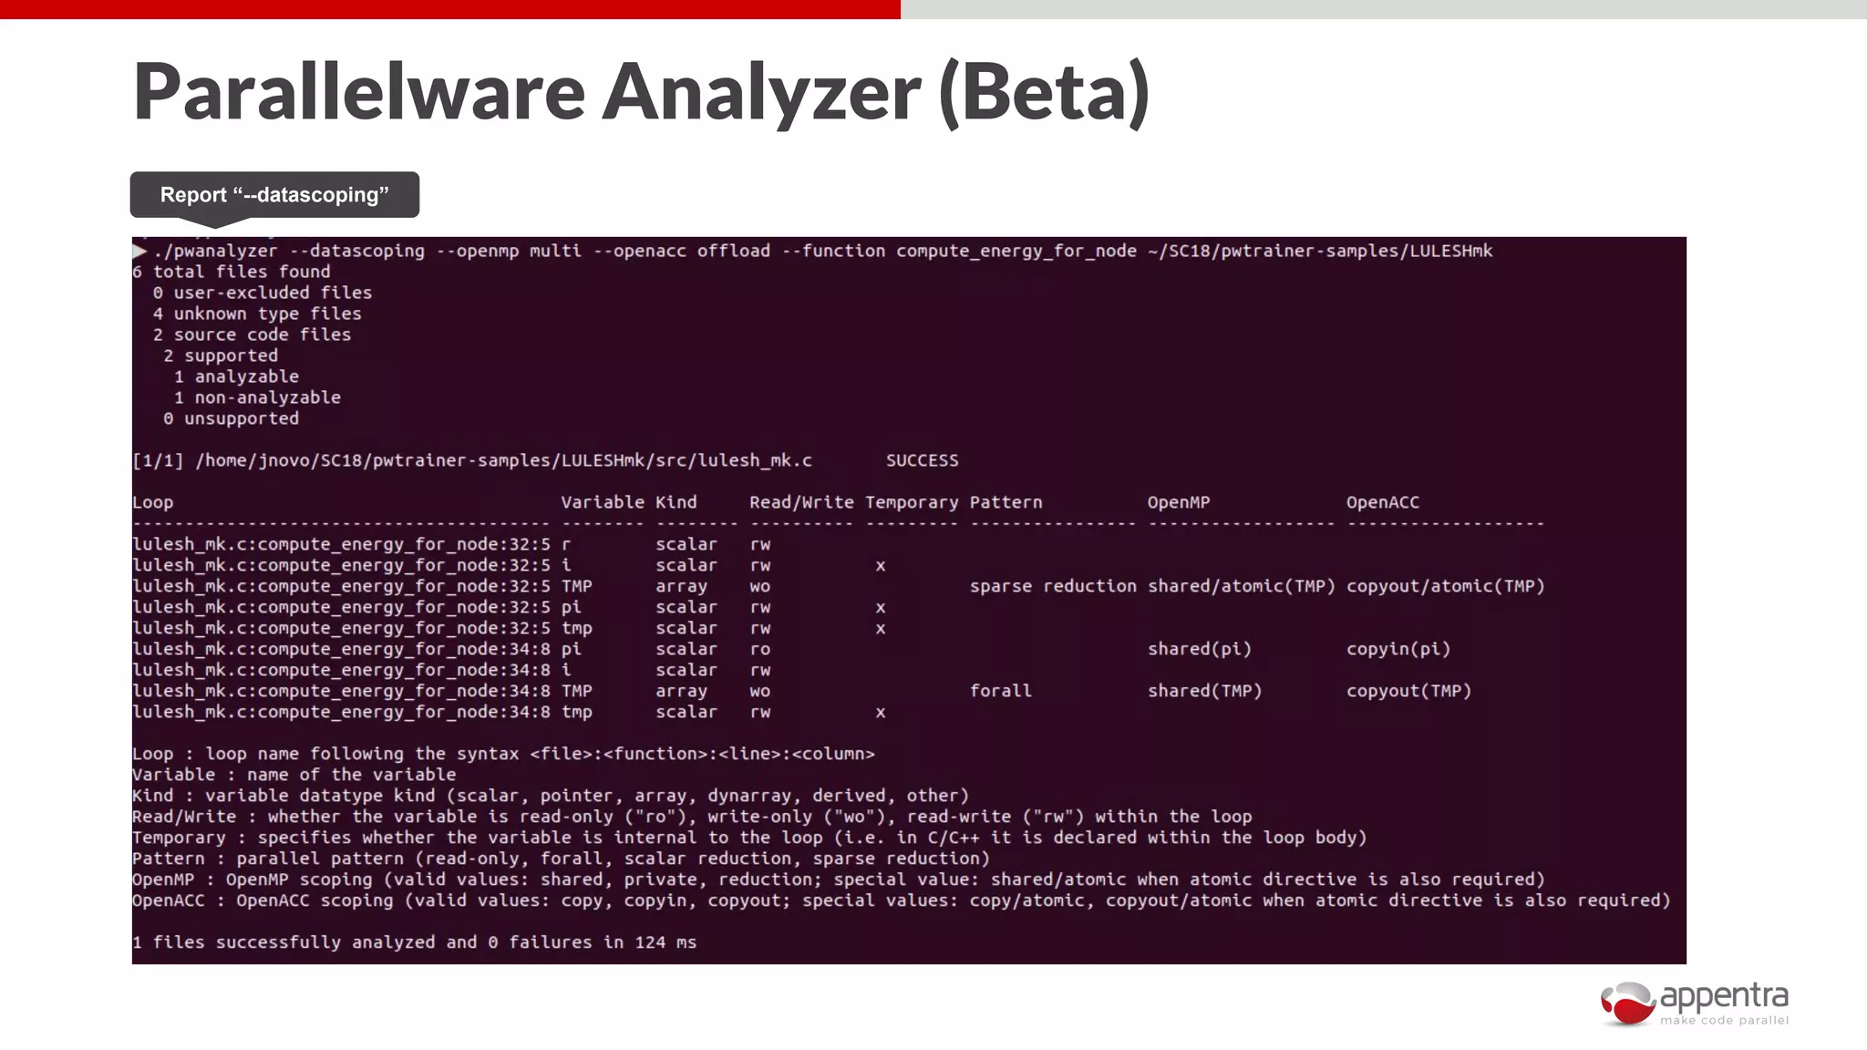
Task: Click the copyin(pi) OpenACC cell
Action: point(1398,649)
